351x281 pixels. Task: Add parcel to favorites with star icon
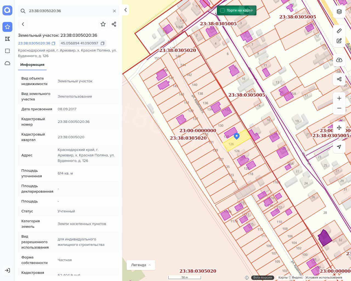point(103,24)
